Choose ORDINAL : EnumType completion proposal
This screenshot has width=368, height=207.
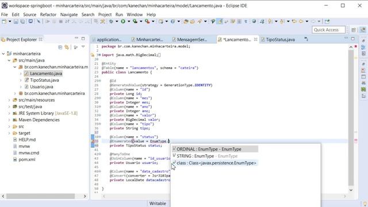coord(215,149)
